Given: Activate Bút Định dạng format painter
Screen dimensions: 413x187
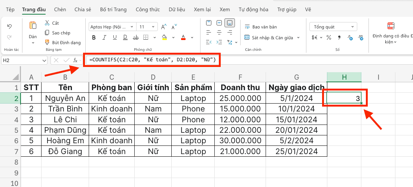Looking at the screenshot, I should pos(63,42).
